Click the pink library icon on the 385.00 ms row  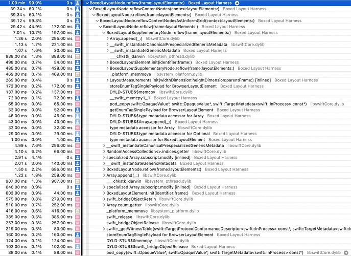coord(78,217)
